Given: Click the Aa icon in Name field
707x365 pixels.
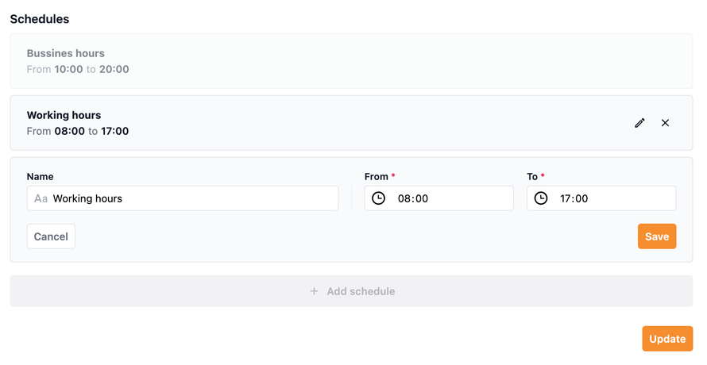Looking at the screenshot, I should coord(41,198).
